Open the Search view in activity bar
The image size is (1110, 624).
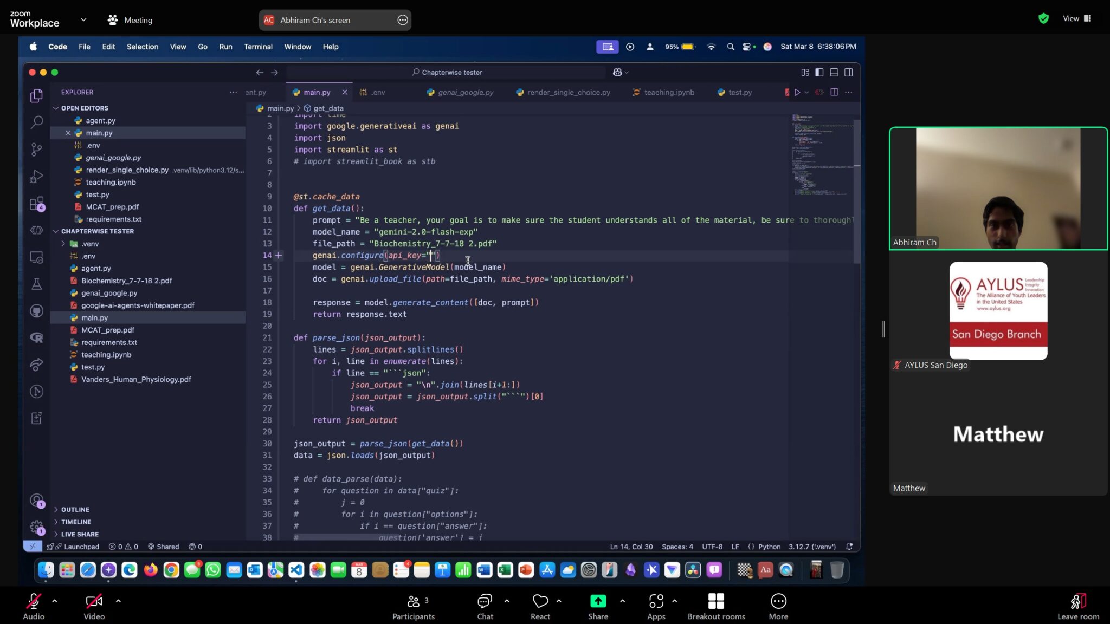[36, 122]
